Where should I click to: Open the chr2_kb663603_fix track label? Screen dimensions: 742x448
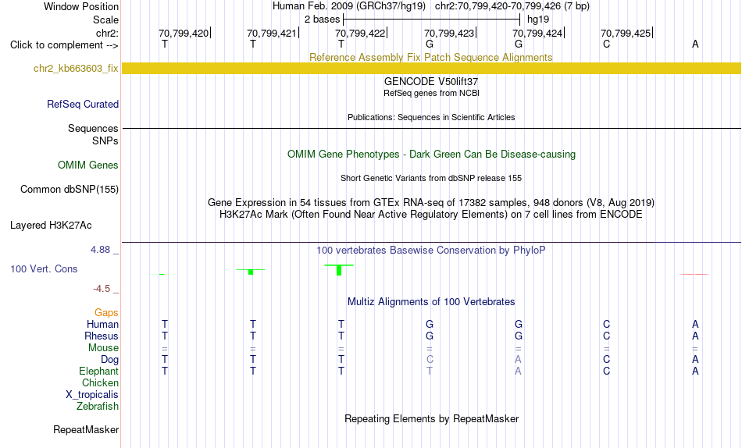pyautogui.click(x=76, y=68)
